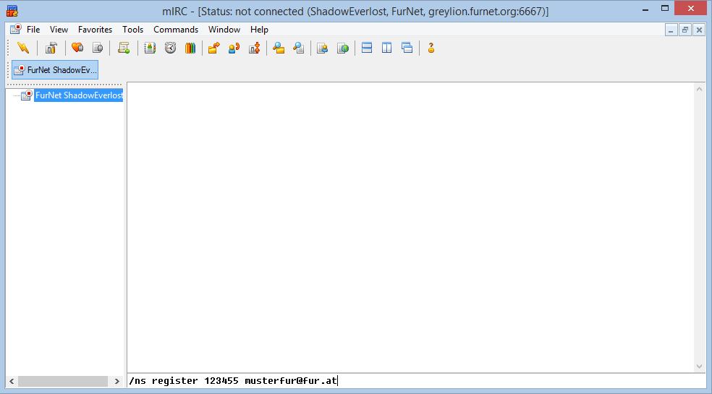
Task: Open the Commands menu
Action: pyautogui.click(x=176, y=30)
